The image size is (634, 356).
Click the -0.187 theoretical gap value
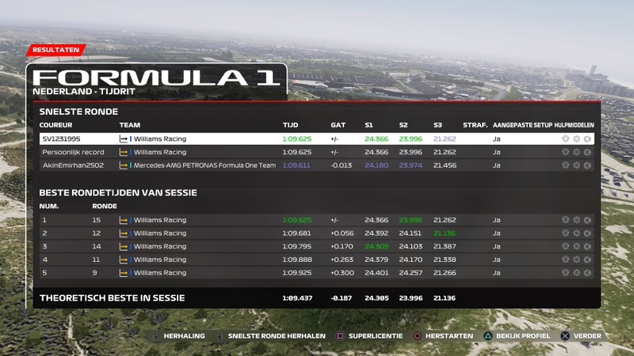[x=342, y=298]
